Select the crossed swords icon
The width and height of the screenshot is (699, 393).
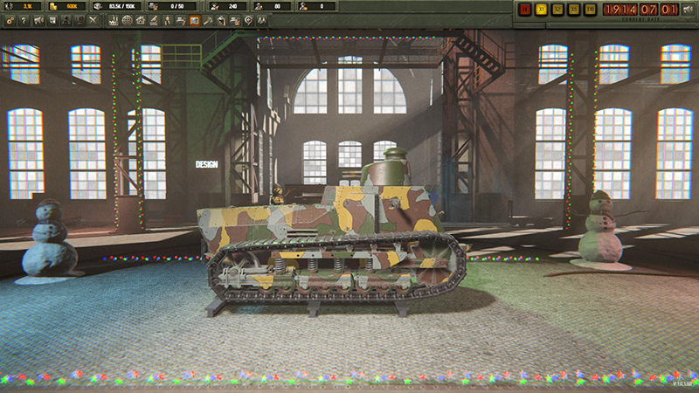tap(92, 20)
